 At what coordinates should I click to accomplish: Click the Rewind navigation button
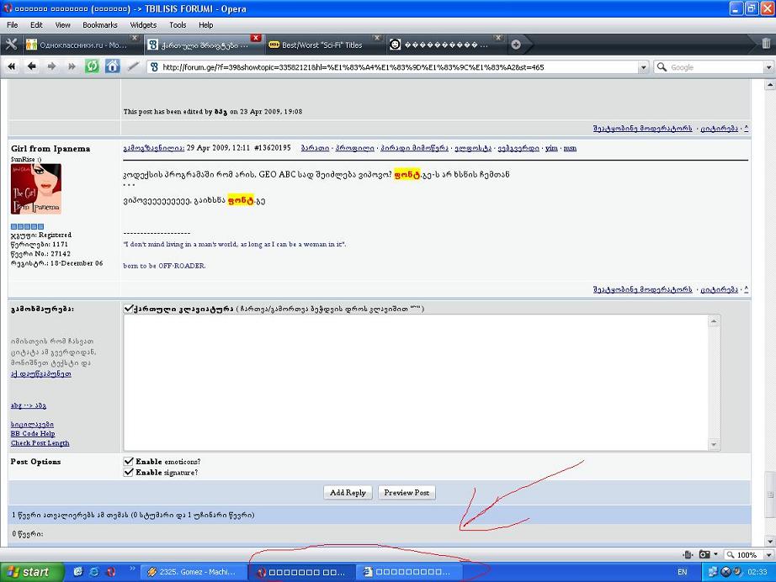[11, 66]
